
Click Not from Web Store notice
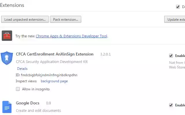pos(177,65)
